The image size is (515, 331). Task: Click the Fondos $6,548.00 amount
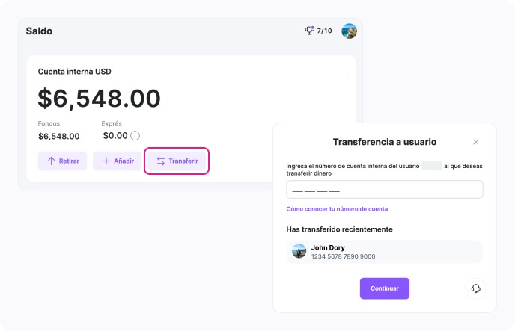[x=59, y=136]
